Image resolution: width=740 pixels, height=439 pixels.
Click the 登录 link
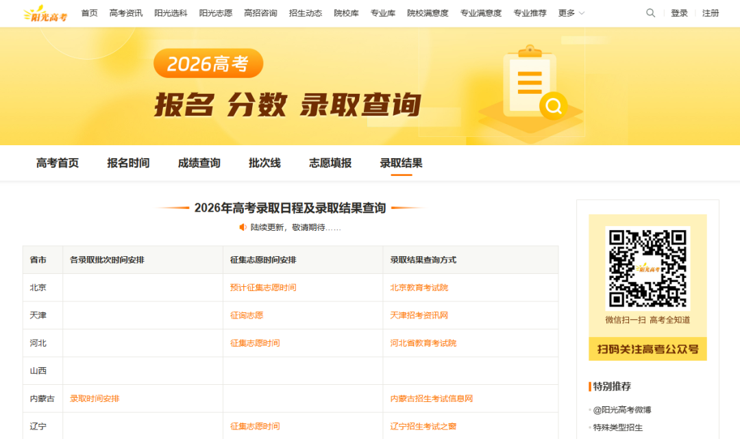tap(679, 13)
